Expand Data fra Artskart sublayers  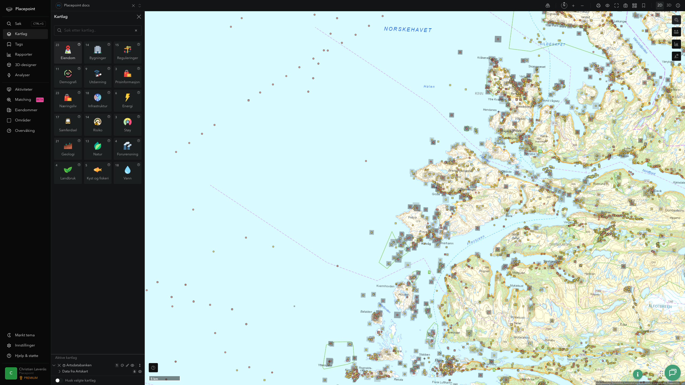(59, 371)
